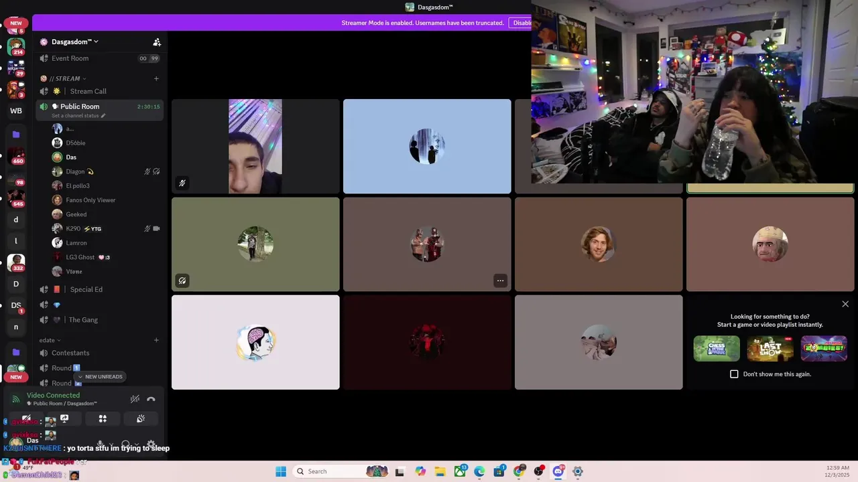Screen dimensions: 858x482
Task: Join the Special Ed voice channel
Action: pos(99,289)
